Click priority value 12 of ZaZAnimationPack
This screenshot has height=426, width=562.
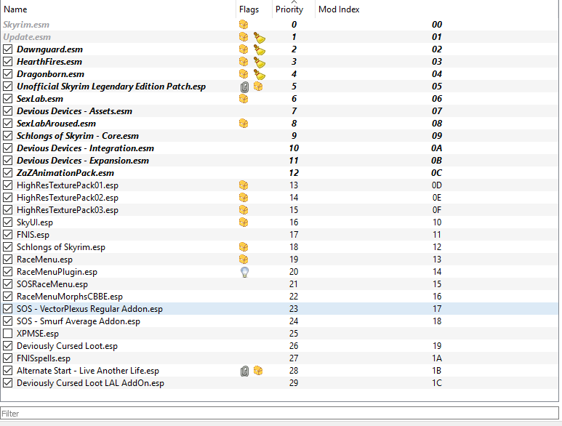[294, 173]
